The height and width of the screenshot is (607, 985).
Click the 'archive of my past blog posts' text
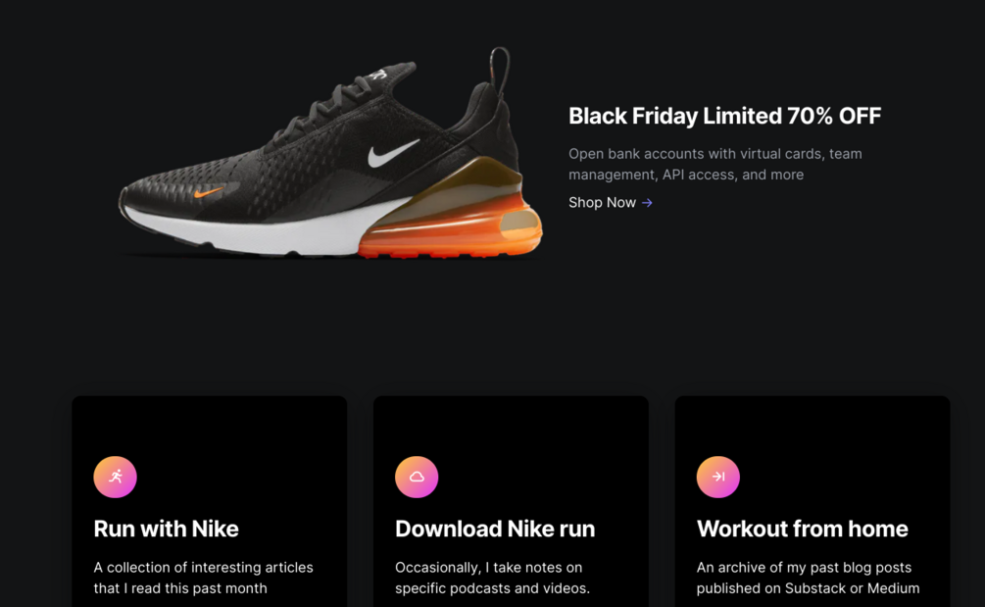click(808, 578)
